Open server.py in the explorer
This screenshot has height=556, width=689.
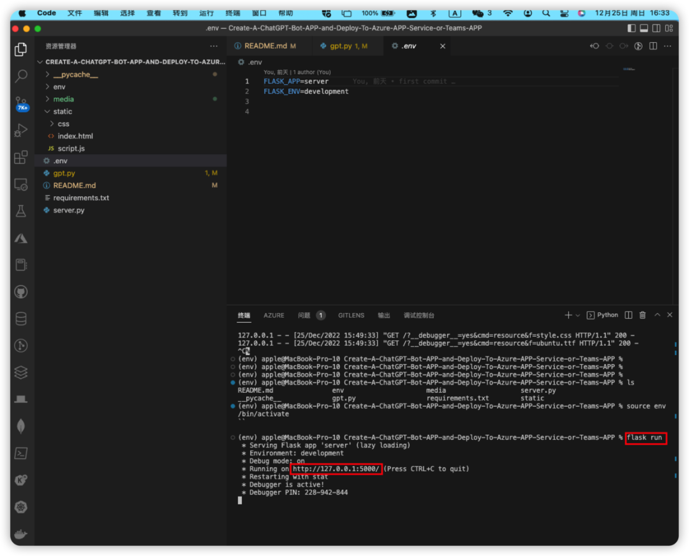coord(68,210)
